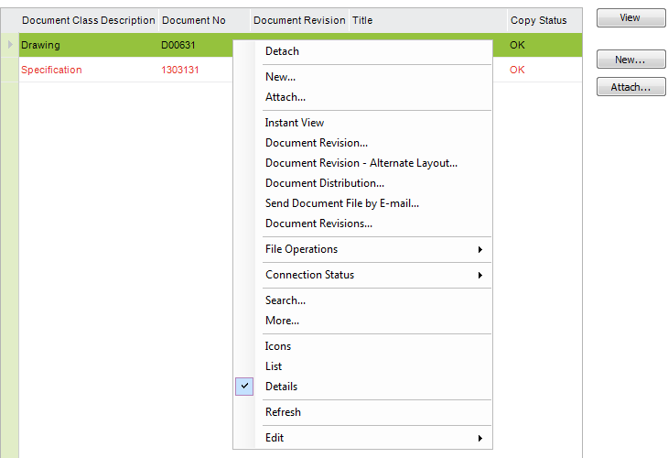Open Instant View from the menu
Screen dimensions: 668x458
click(x=295, y=123)
